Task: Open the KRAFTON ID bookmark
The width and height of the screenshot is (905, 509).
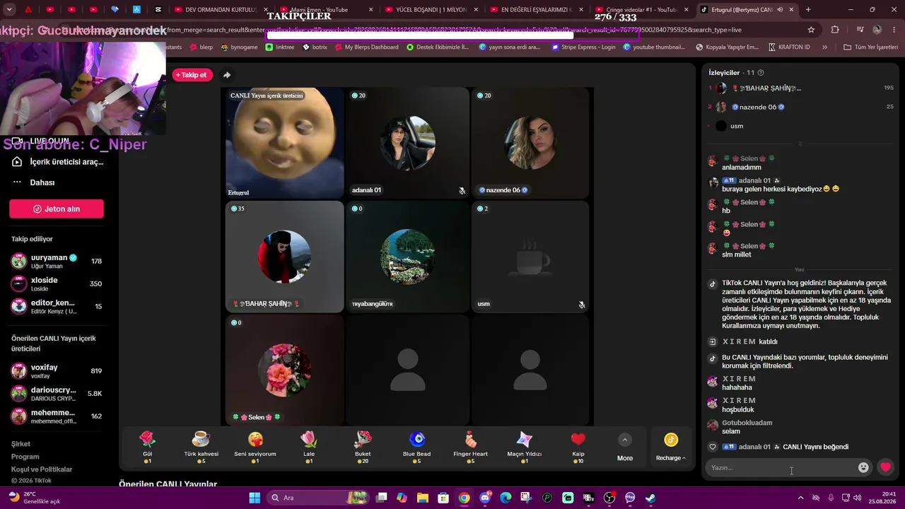Action: 789,47
